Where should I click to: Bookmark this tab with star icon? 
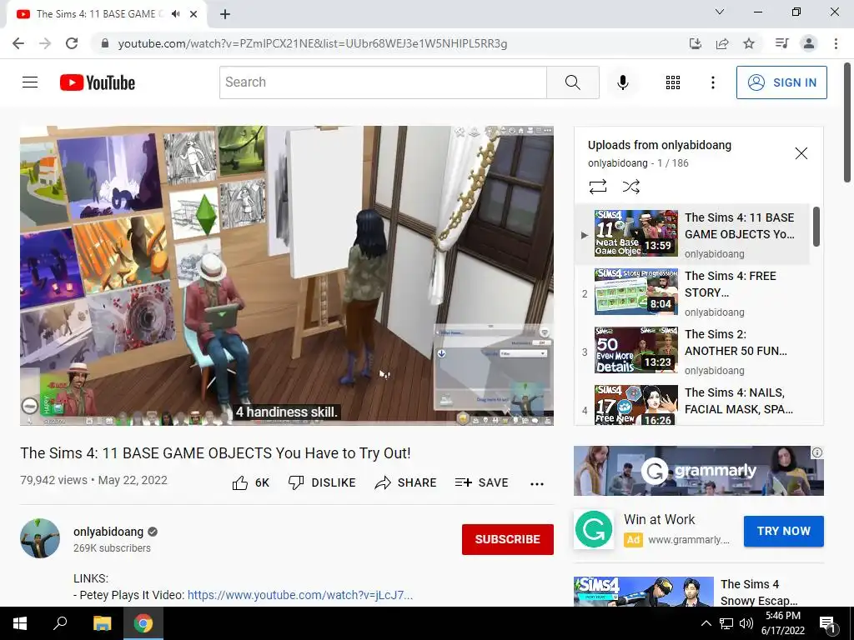749,43
